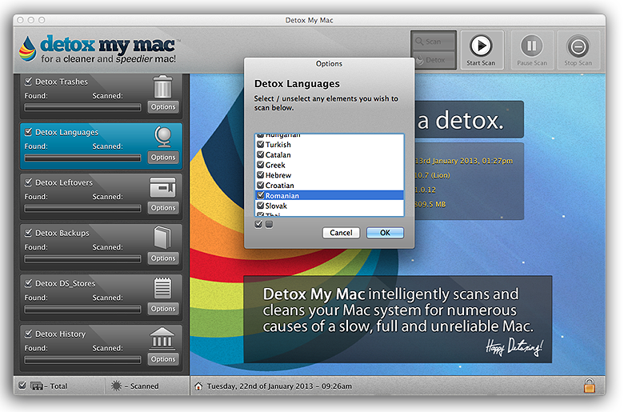Screen dimensions: 624x412
Task: Confirm the dialog with OK
Action: 385,233
